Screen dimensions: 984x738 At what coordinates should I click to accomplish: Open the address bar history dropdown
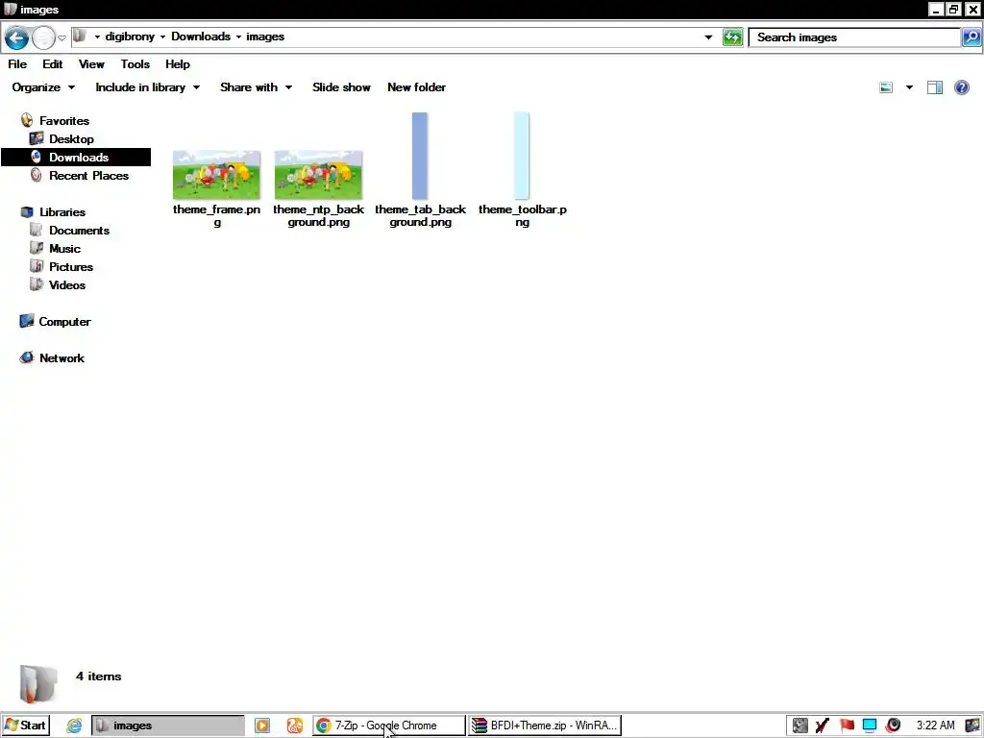(x=708, y=37)
